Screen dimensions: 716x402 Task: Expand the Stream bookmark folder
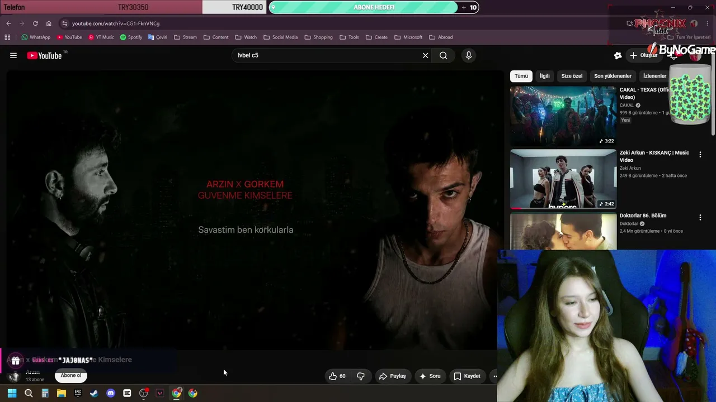(185, 37)
